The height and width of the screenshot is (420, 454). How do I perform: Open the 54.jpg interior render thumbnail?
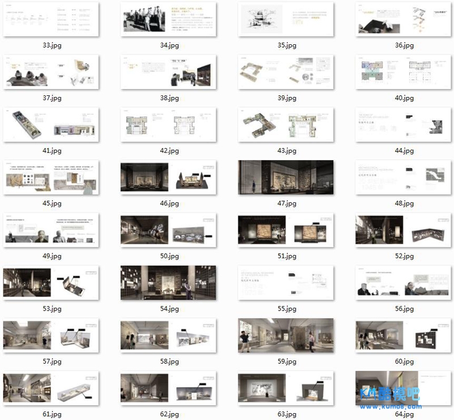coord(169,283)
